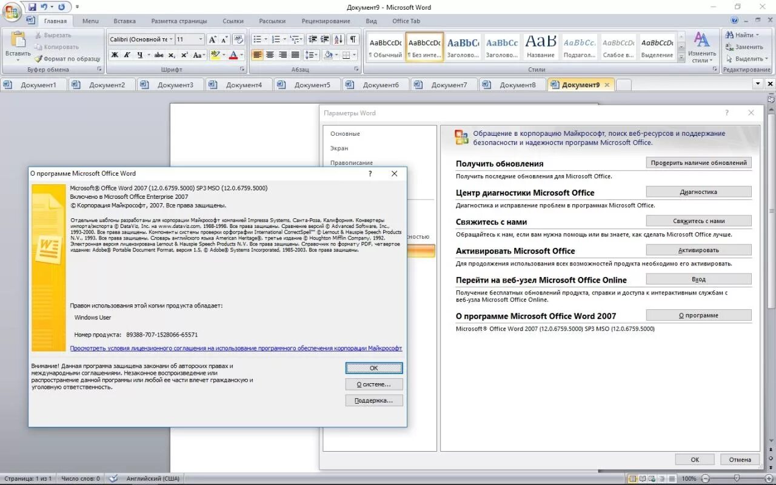Click the Активировать button

click(698, 250)
